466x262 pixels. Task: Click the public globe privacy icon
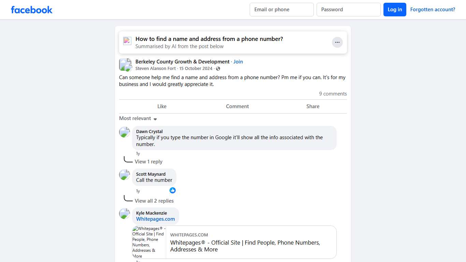tap(218, 69)
